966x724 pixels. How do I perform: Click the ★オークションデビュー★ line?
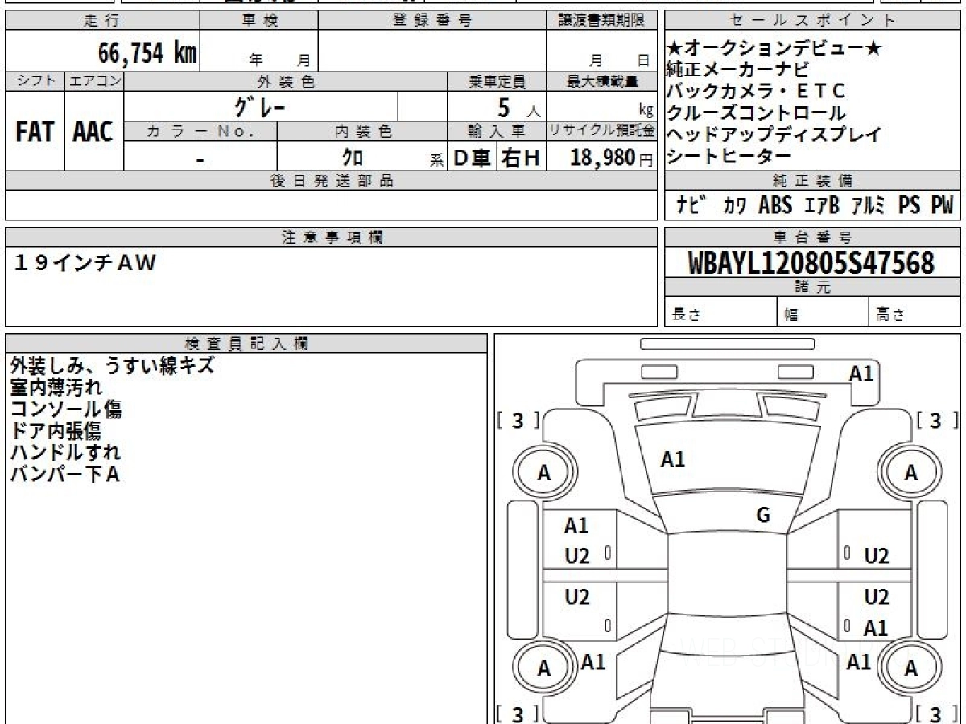(774, 49)
